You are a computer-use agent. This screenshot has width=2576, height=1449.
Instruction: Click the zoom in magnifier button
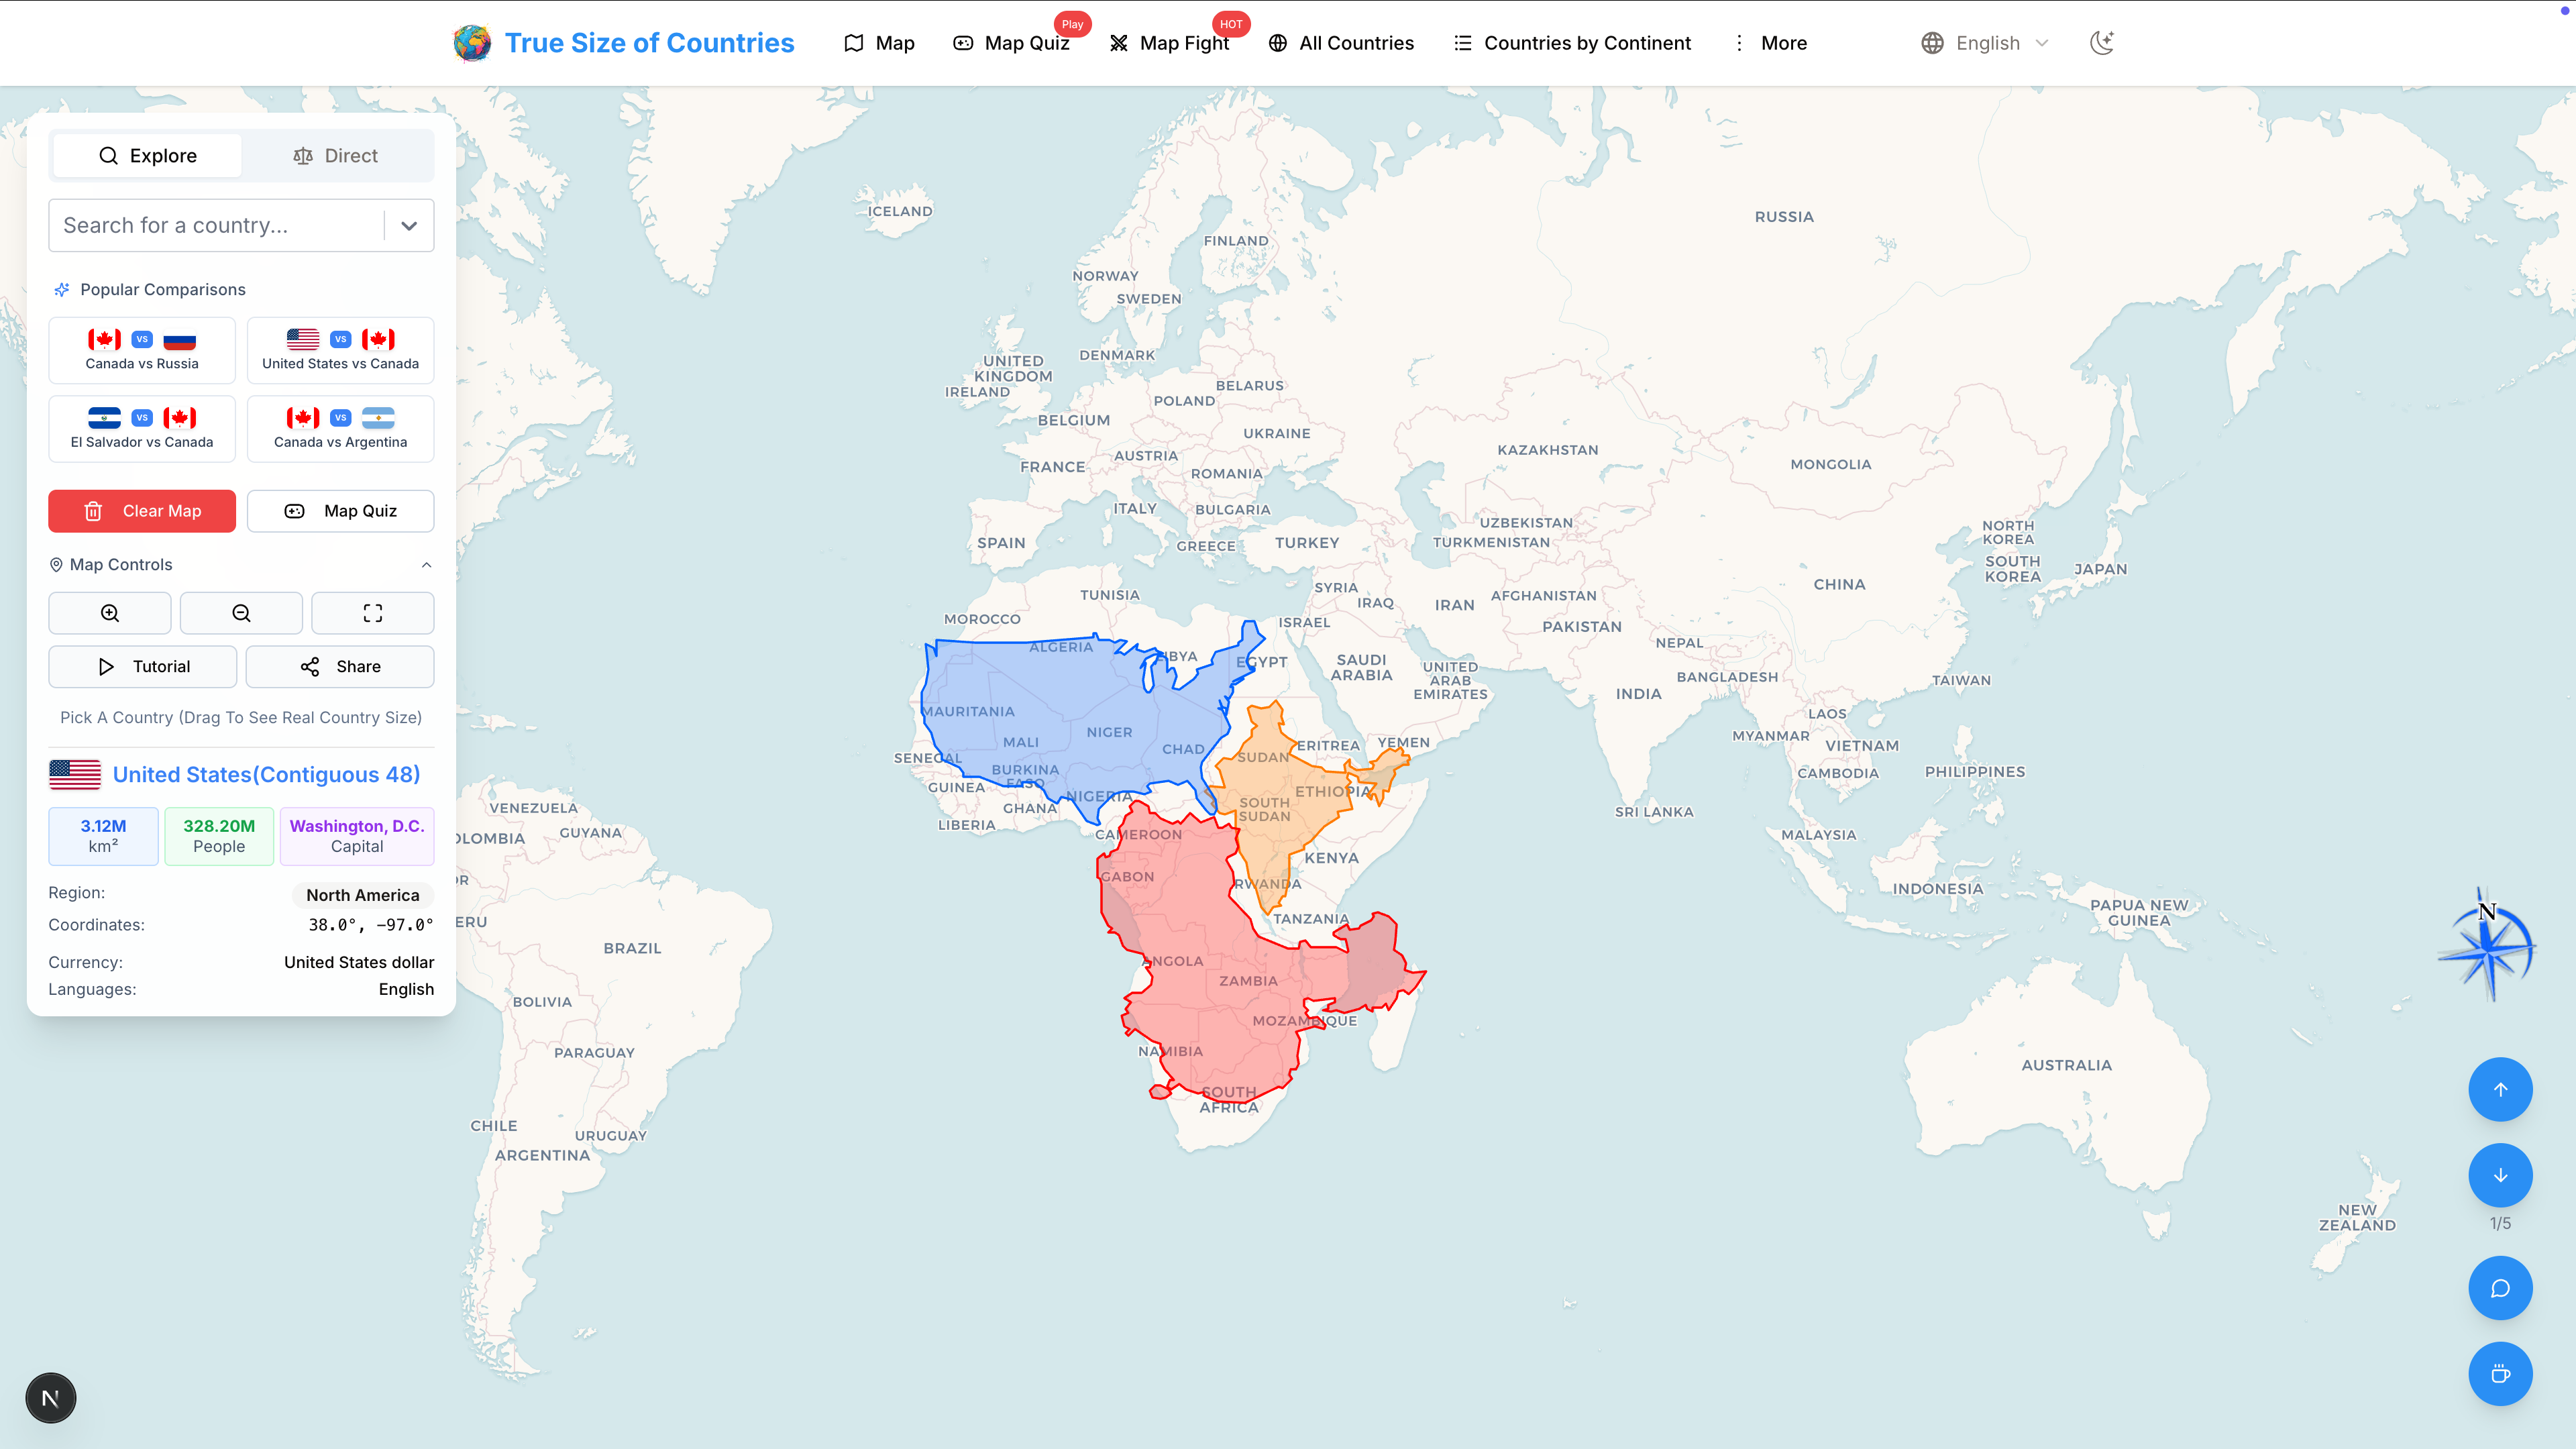tap(110, 613)
